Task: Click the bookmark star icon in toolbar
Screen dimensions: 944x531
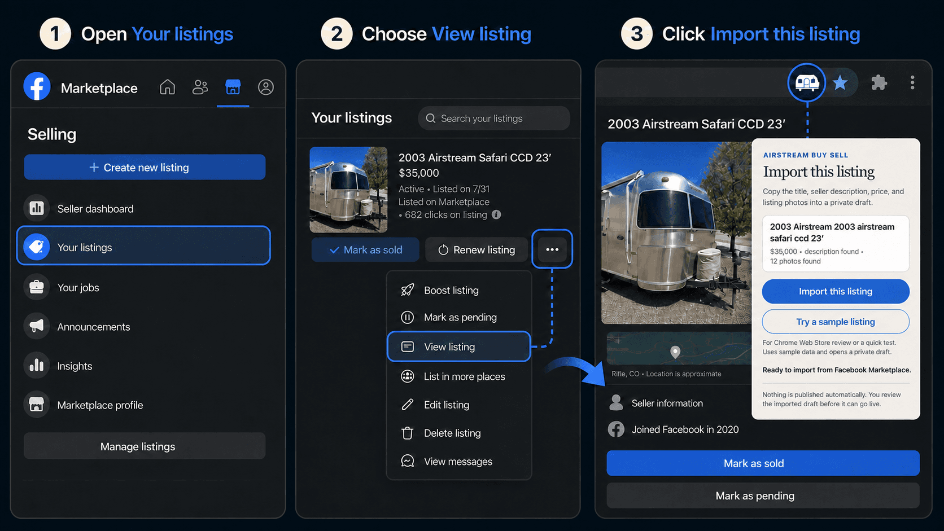Action: (x=840, y=82)
